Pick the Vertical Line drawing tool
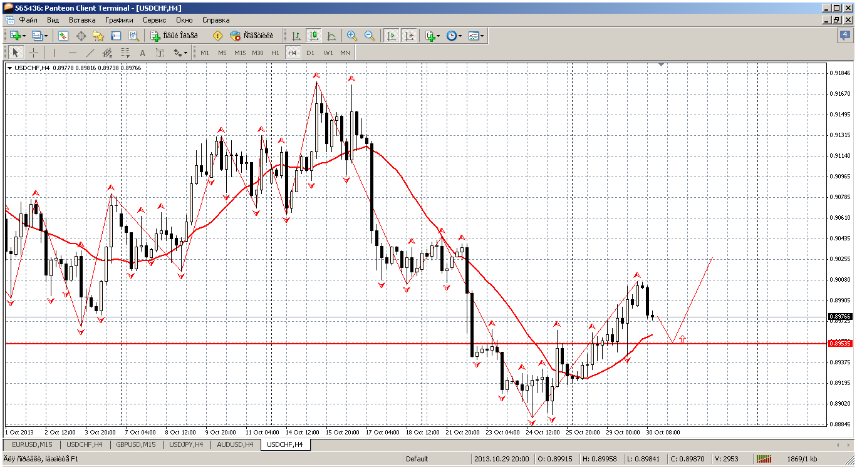The height and width of the screenshot is (467, 857). tap(55, 53)
